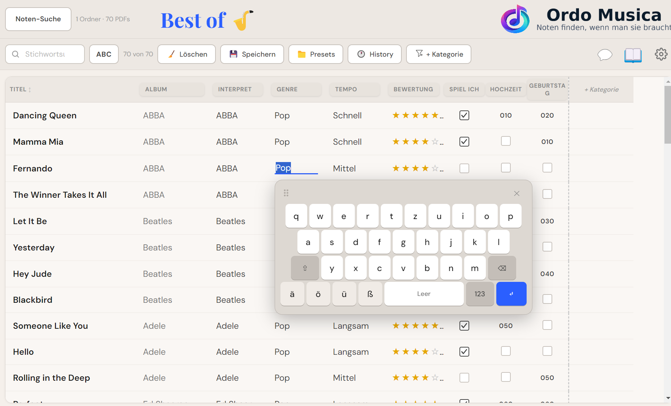
Task: Check Spiel ich for Rolling in the Deep
Action: (x=464, y=378)
